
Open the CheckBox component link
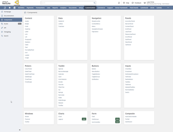coord(128,69)
